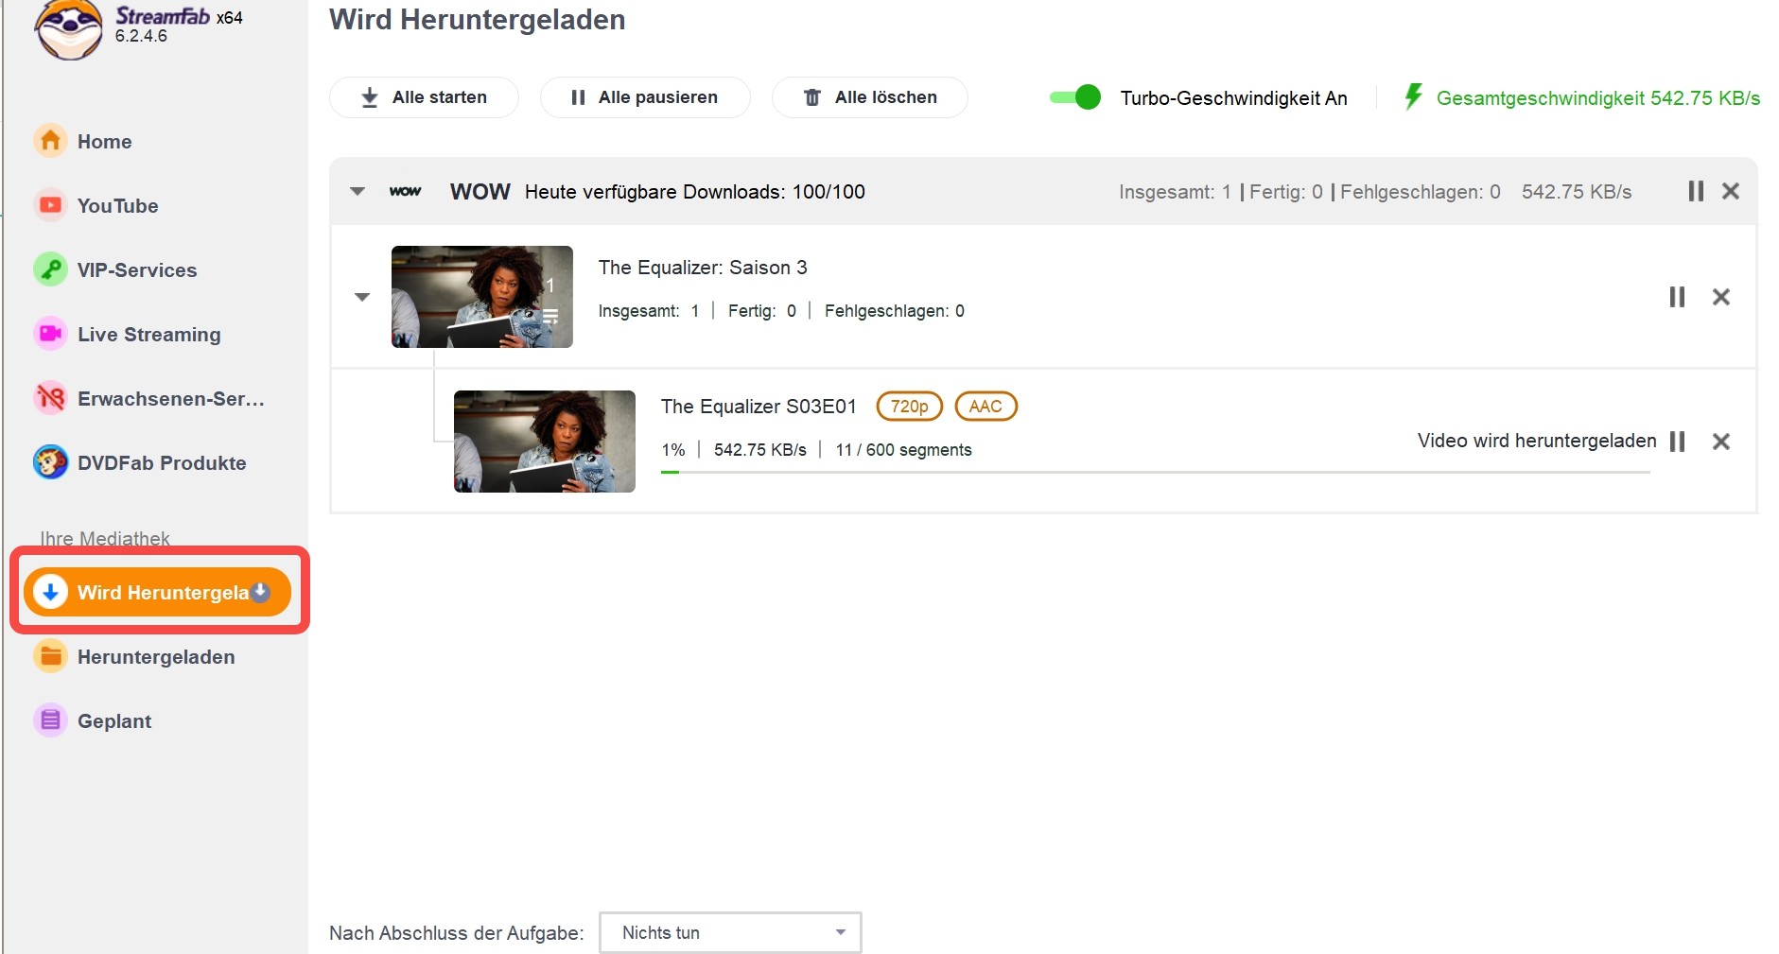Screen dimensions: 1779x954
Task: Cancel The Equalizer S03E01 download
Action: pos(1721,442)
